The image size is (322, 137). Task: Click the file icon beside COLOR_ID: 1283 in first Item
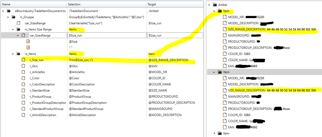coord(225,54)
